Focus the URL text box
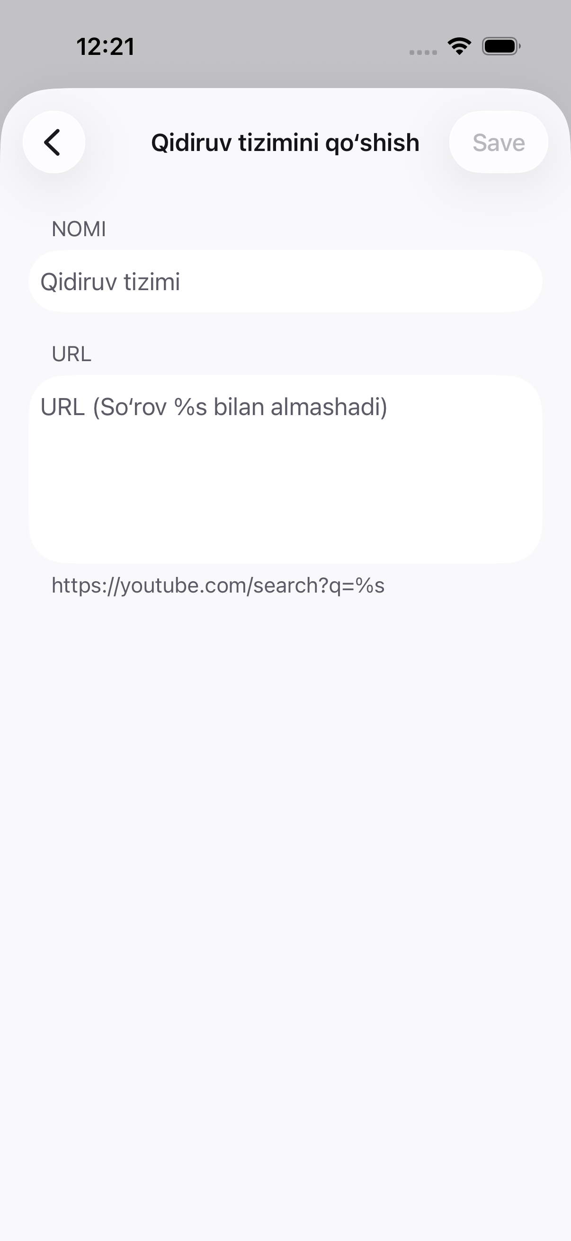This screenshot has height=1241, width=571. click(x=285, y=469)
